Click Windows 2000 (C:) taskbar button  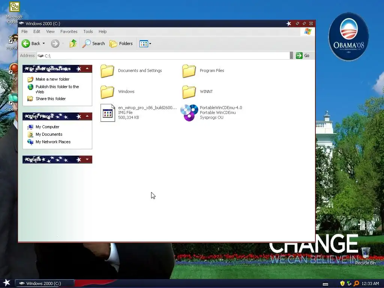pyautogui.click(x=45, y=283)
